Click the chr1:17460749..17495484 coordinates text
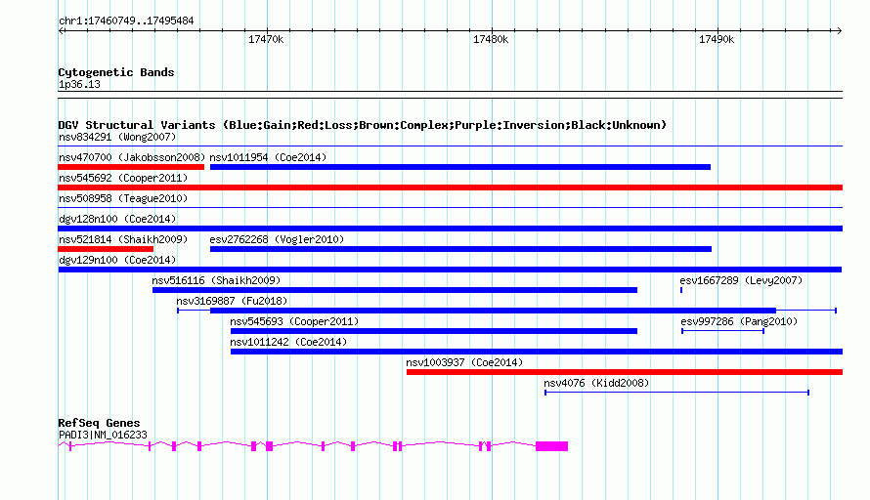The width and height of the screenshot is (870, 500). tap(126, 21)
